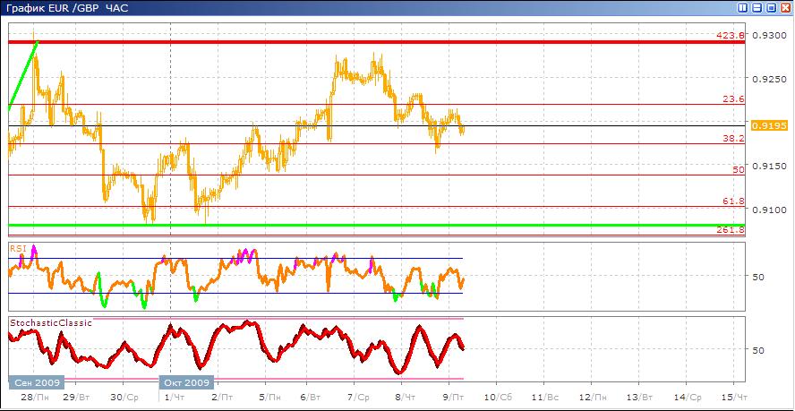Click the 0.9300 price axis label

coord(769,35)
